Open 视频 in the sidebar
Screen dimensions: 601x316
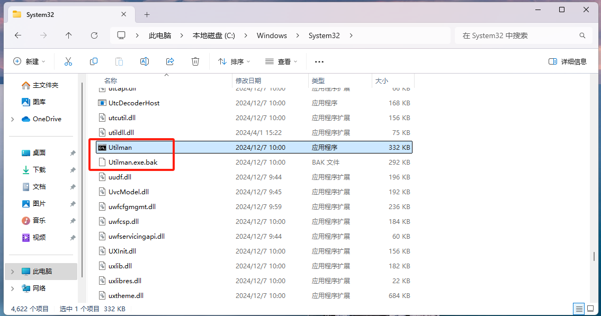coord(34,238)
